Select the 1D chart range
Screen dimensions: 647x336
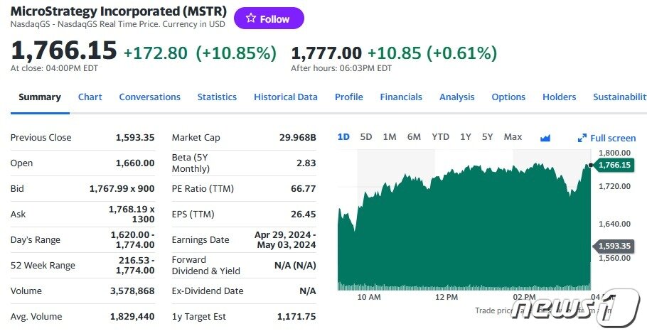tap(343, 137)
